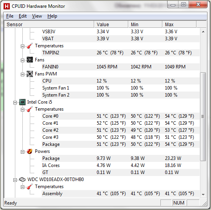The image size is (211, 210).
Task: Click the WDC hard drive icon
Action: (22, 179)
